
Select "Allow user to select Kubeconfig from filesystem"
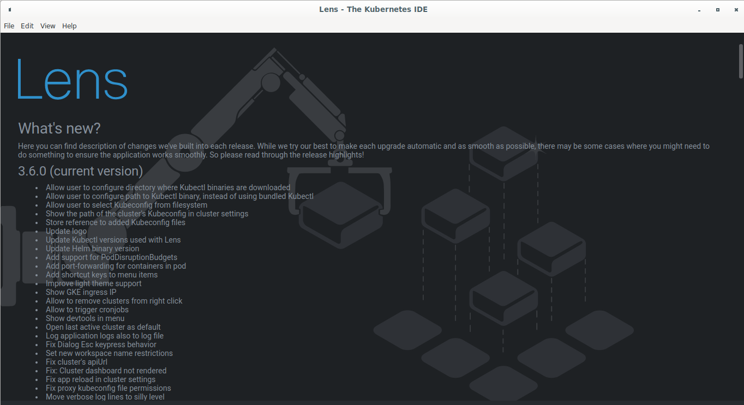[127, 205]
